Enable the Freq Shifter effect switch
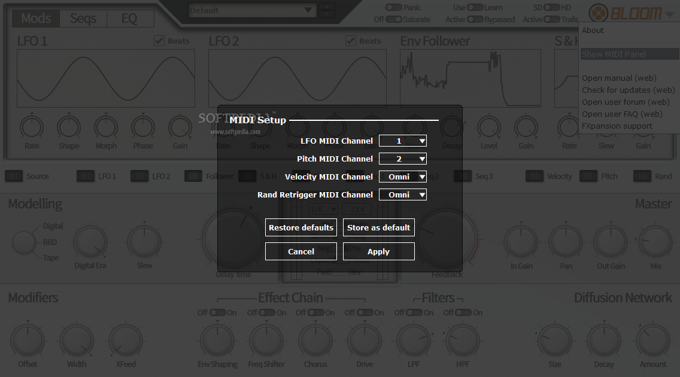The height and width of the screenshot is (377, 680). (267, 312)
